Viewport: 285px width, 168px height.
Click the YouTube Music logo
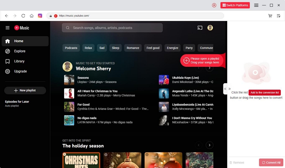coord(22,28)
